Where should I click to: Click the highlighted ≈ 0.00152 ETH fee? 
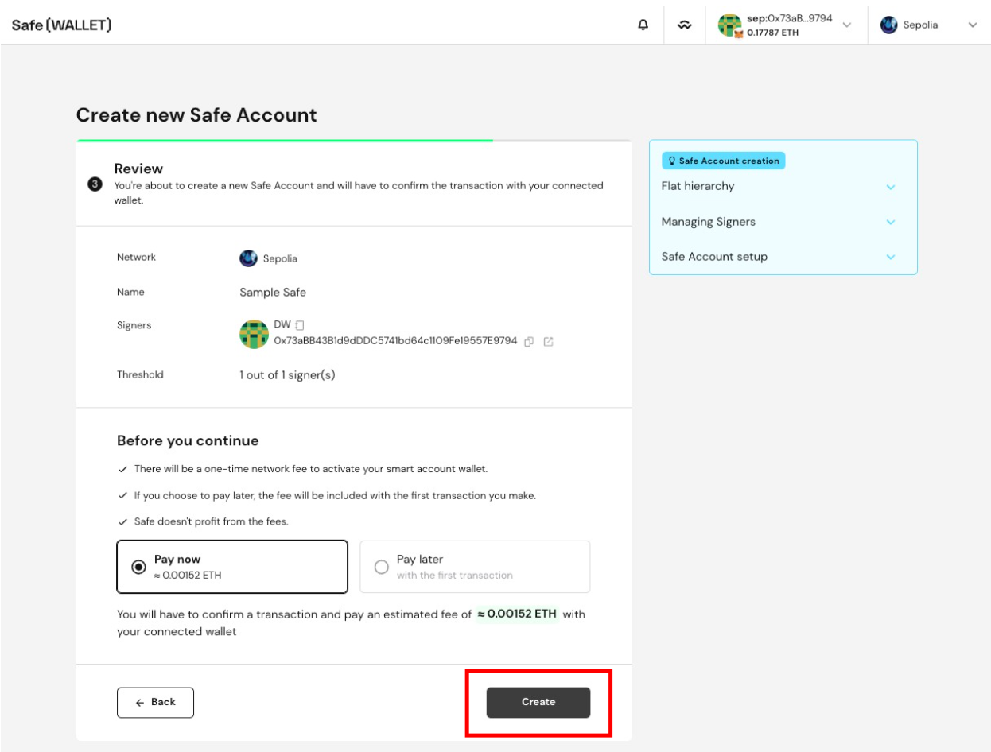517,614
